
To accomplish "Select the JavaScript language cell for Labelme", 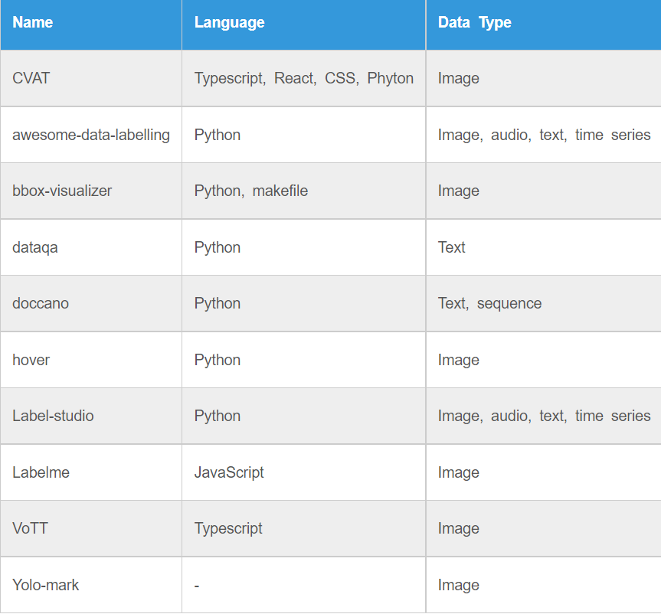I will pyautogui.click(x=230, y=472).
